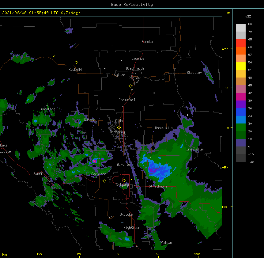Viewport: 264px width, 258px height.
Task: Click the ThreeHills label
Action: (164, 128)
